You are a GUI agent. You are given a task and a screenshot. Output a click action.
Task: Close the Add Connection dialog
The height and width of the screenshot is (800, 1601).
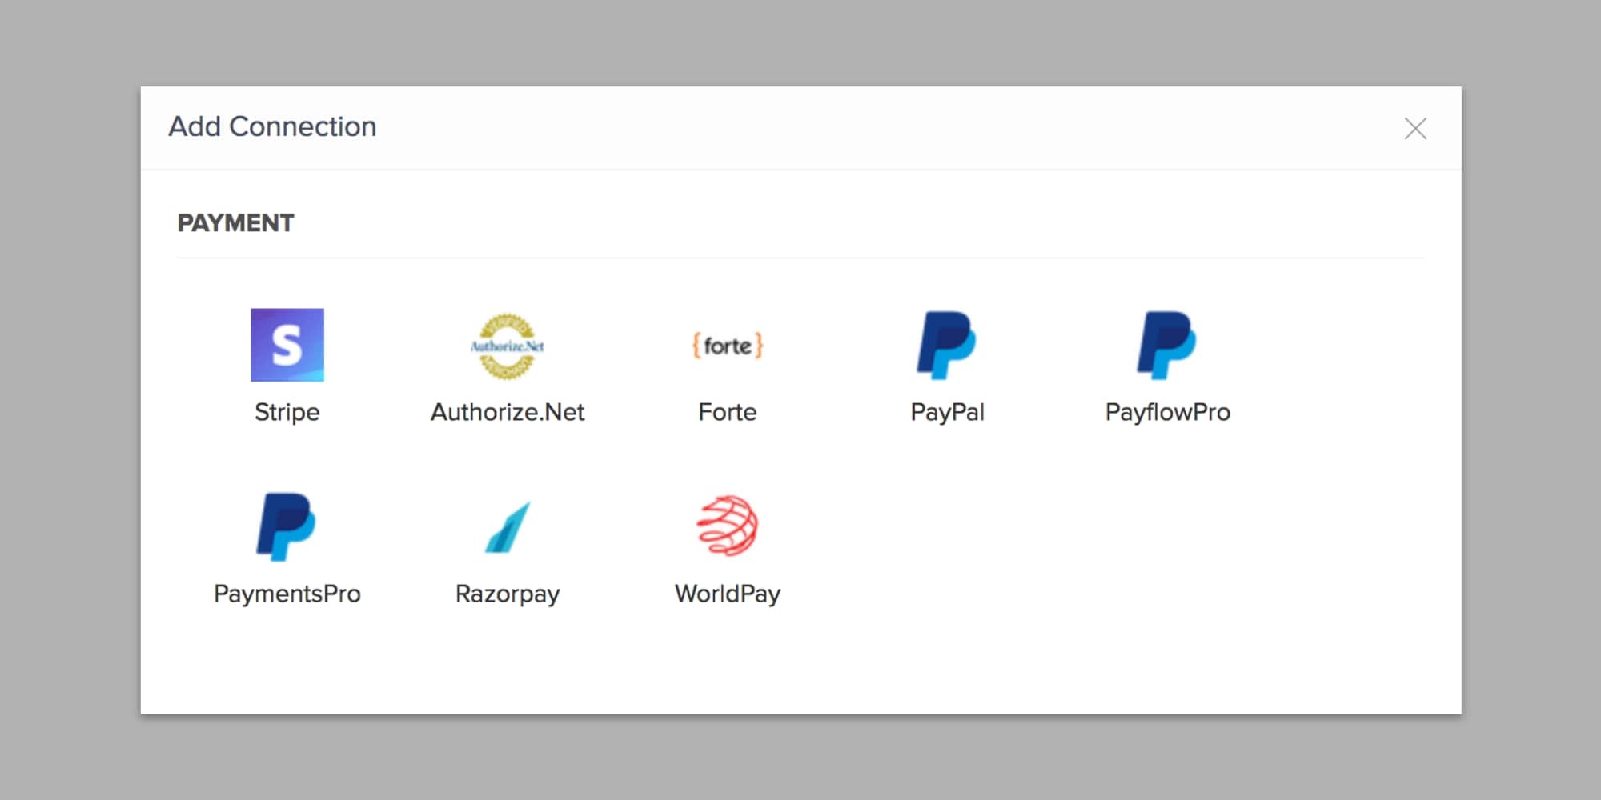click(1415, 128)
